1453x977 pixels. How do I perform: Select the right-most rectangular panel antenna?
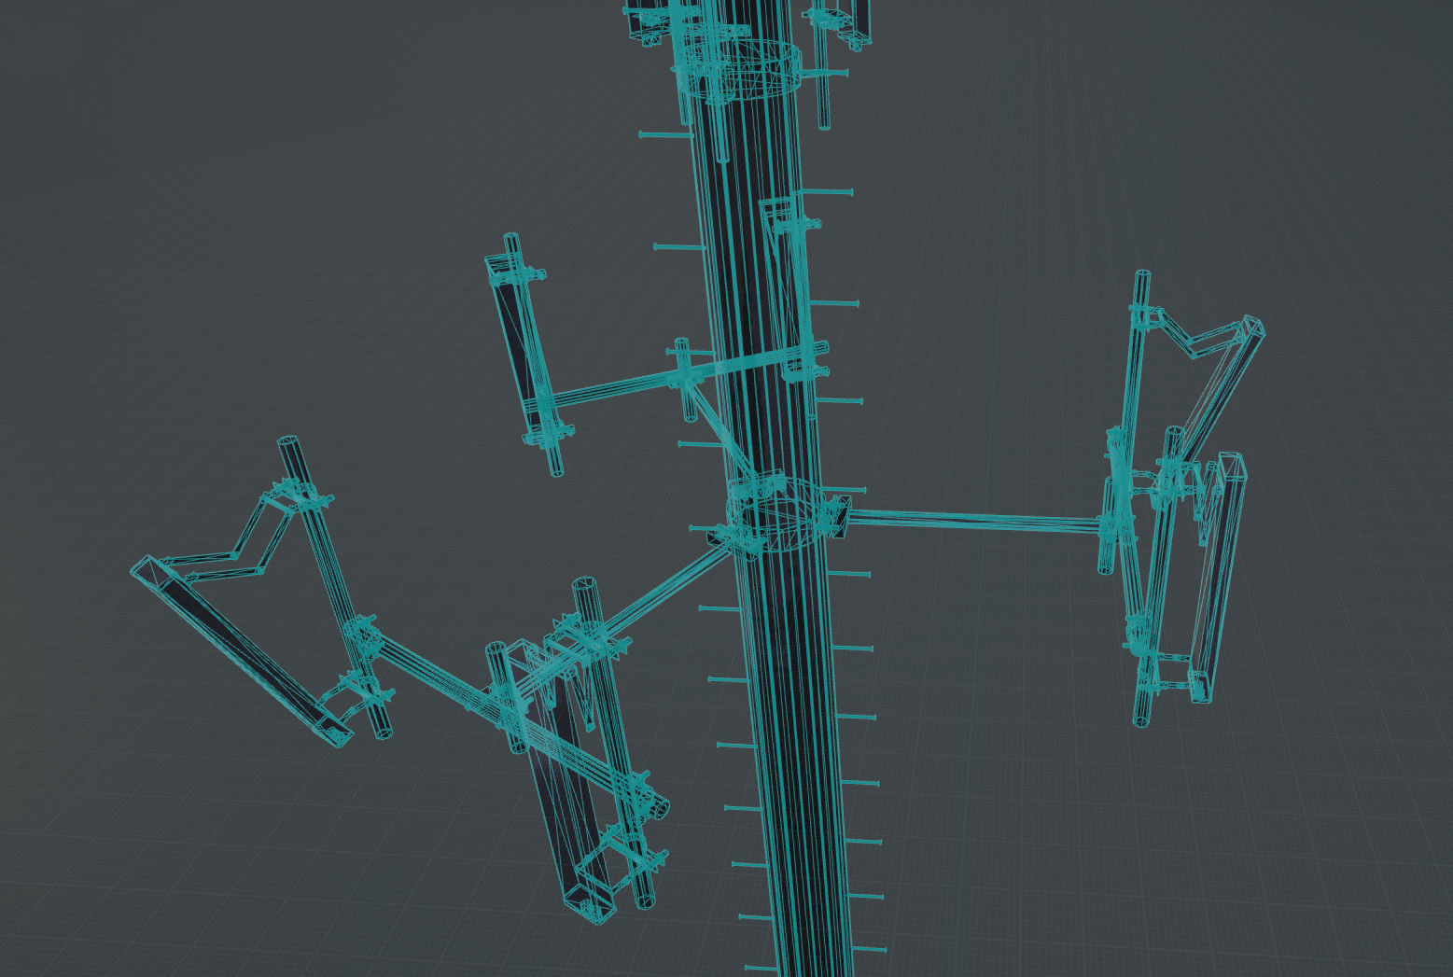(1217, 577)
